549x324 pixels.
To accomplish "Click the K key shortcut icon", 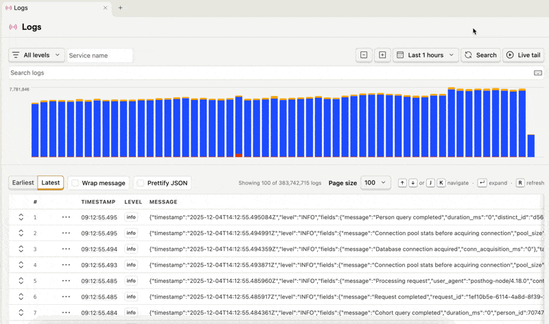I will 441,183.
